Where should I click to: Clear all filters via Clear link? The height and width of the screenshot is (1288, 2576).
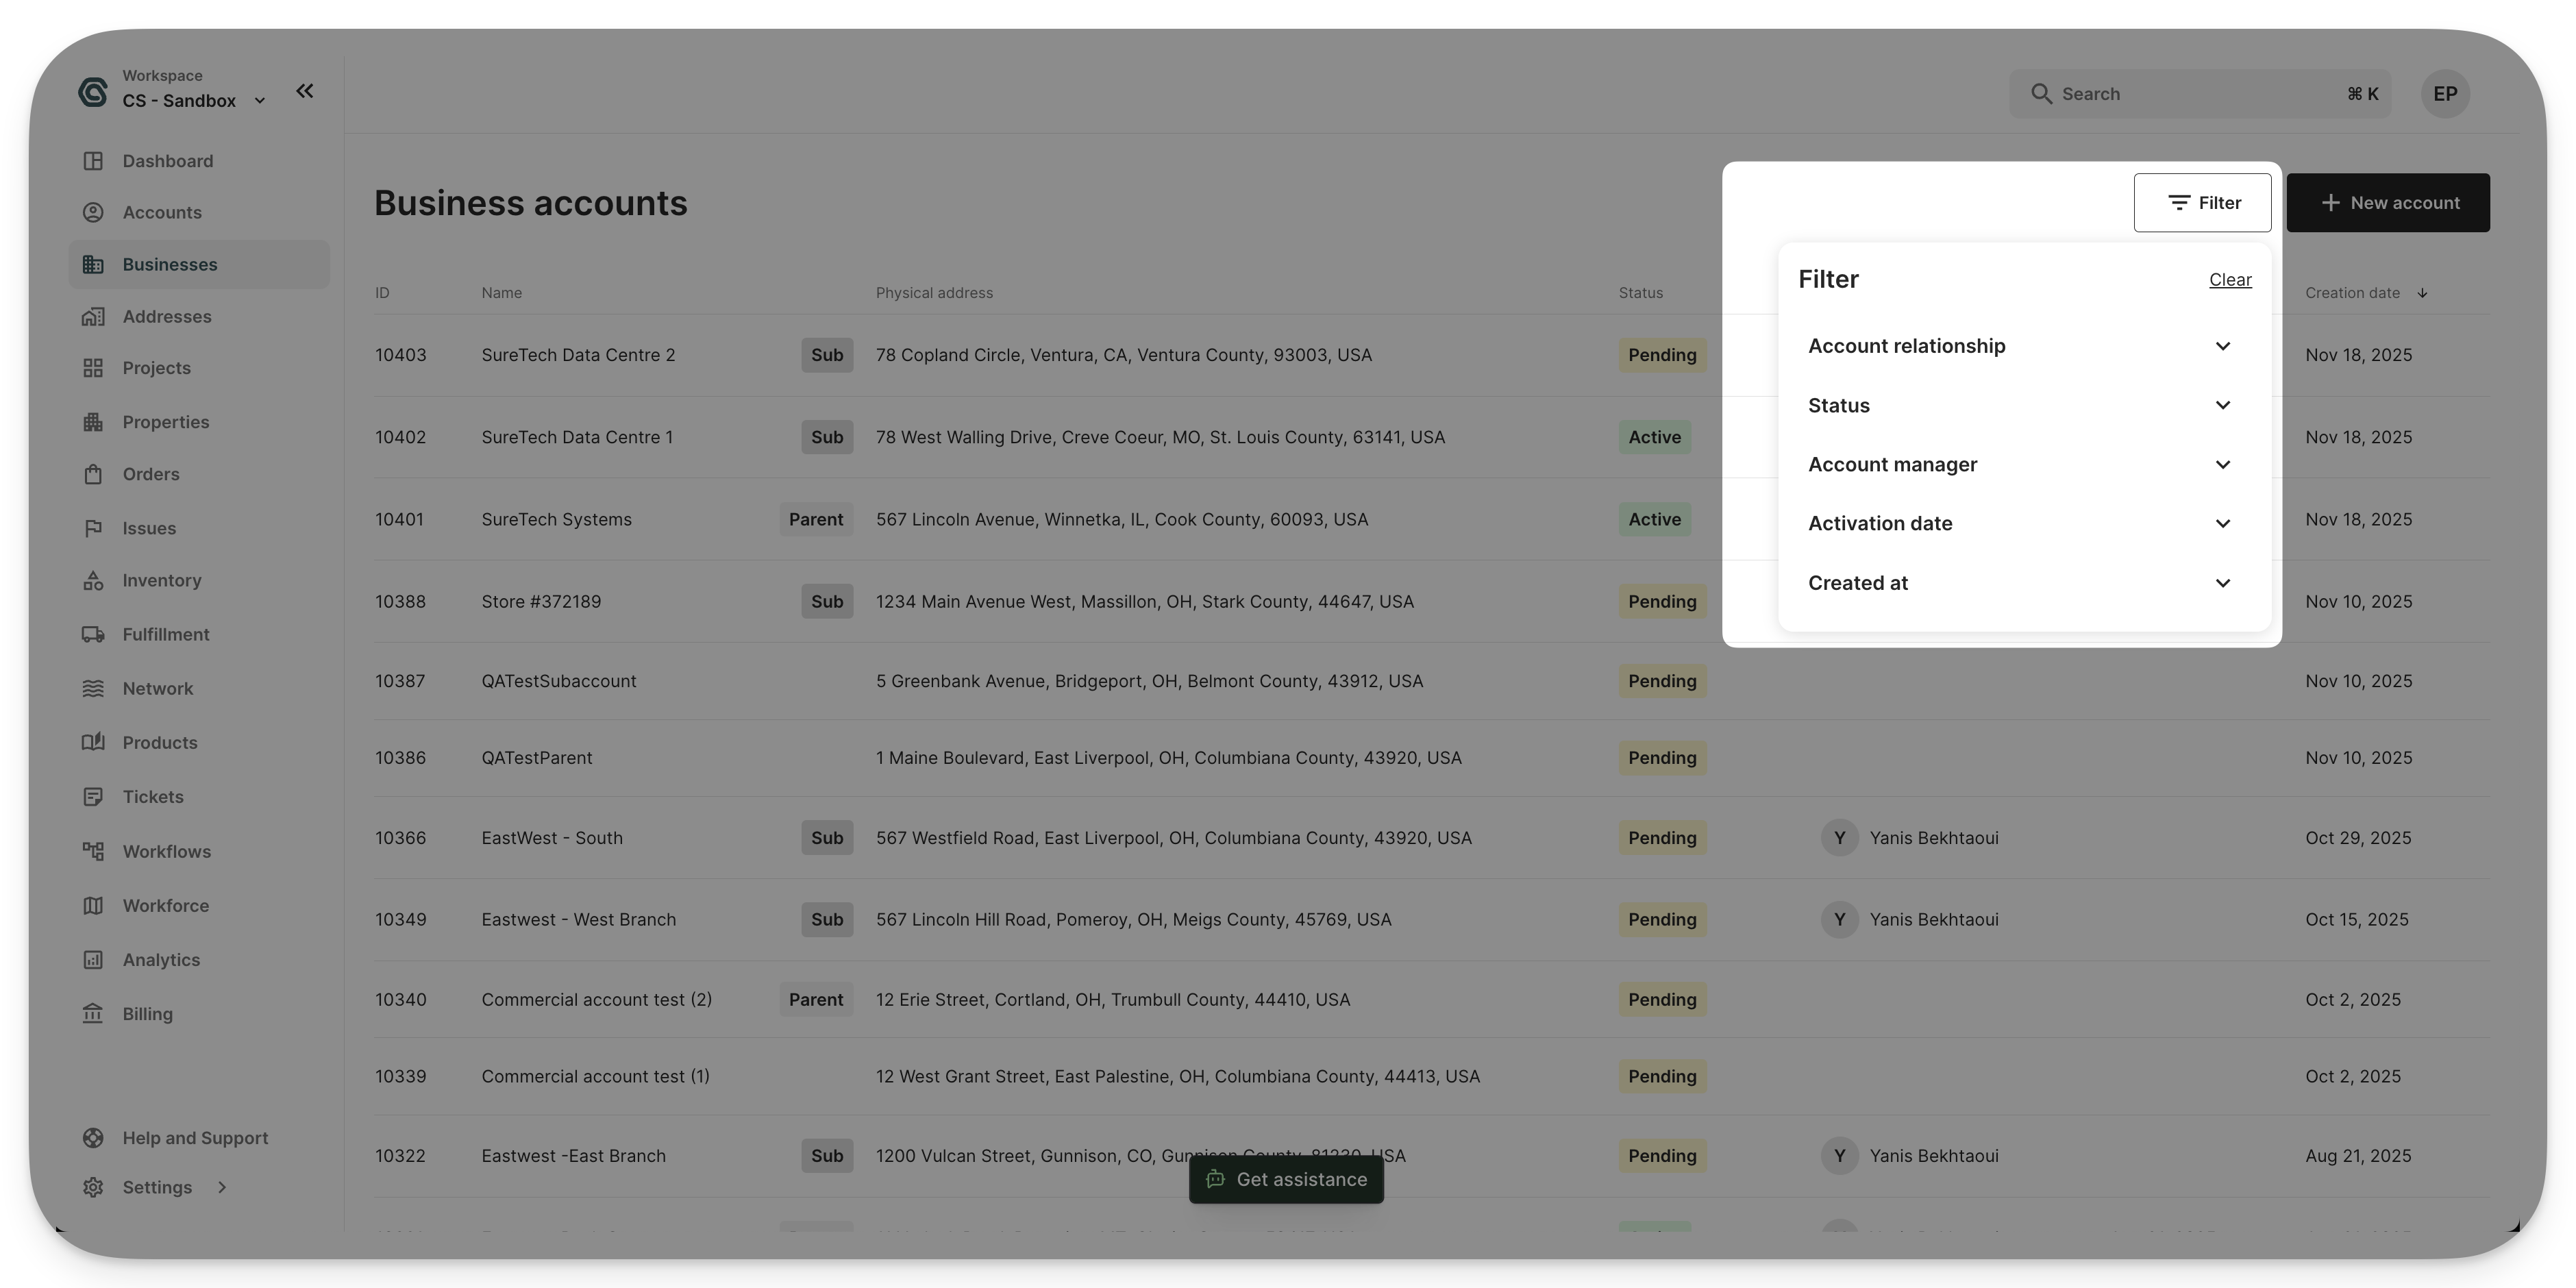[2230, 280]
